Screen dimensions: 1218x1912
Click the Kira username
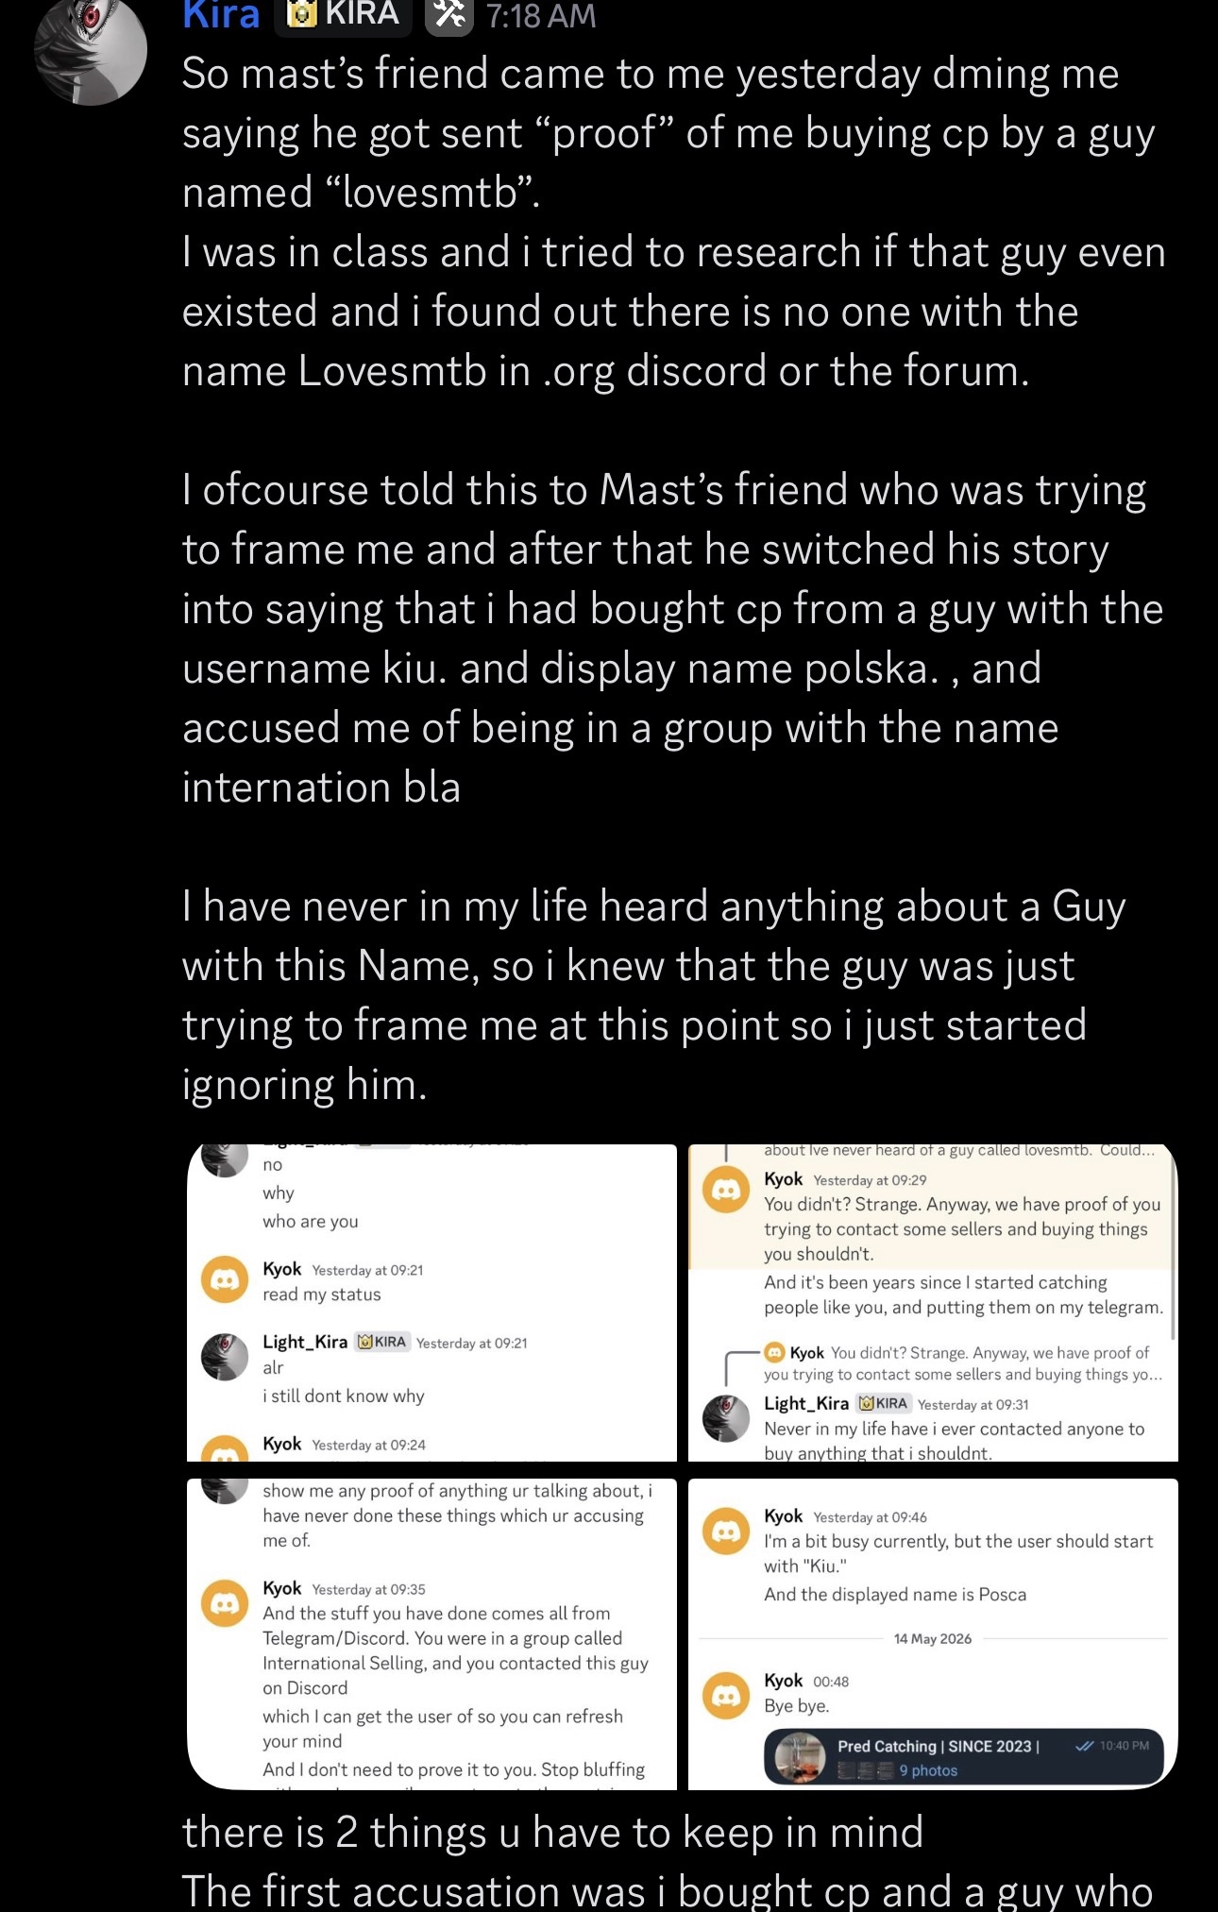tap(221, 15)
